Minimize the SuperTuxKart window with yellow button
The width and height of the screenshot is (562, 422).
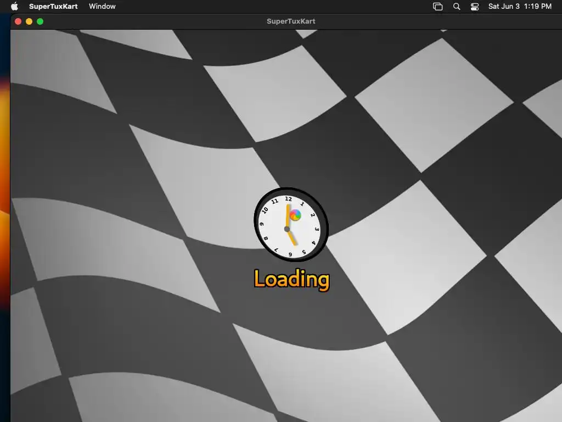pos(29,21)
